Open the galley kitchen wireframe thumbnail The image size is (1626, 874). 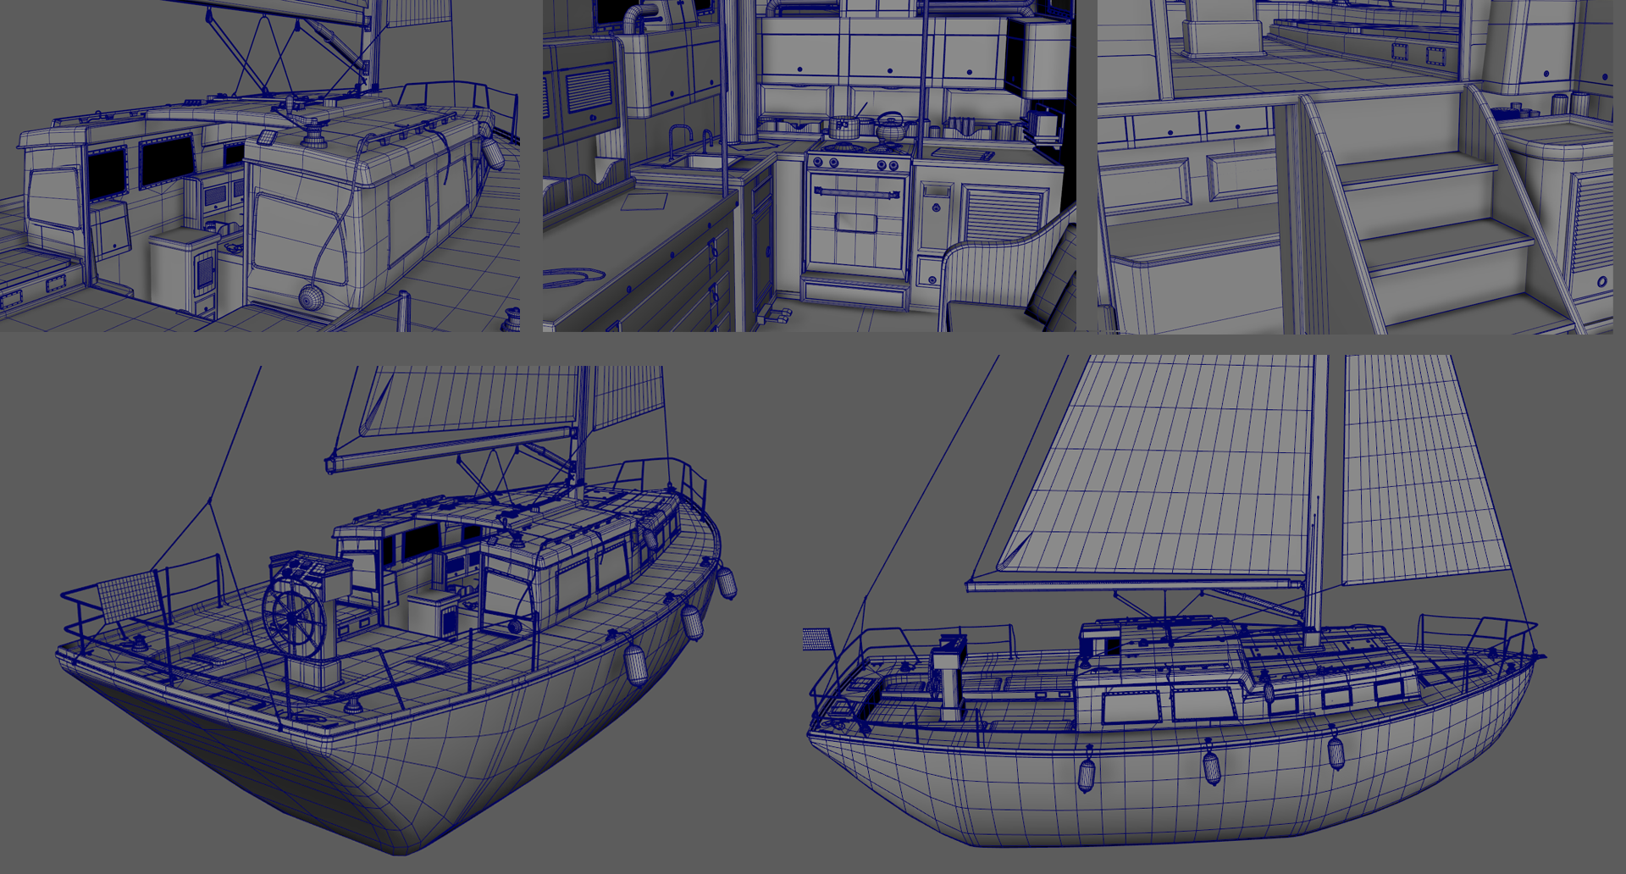809,166
